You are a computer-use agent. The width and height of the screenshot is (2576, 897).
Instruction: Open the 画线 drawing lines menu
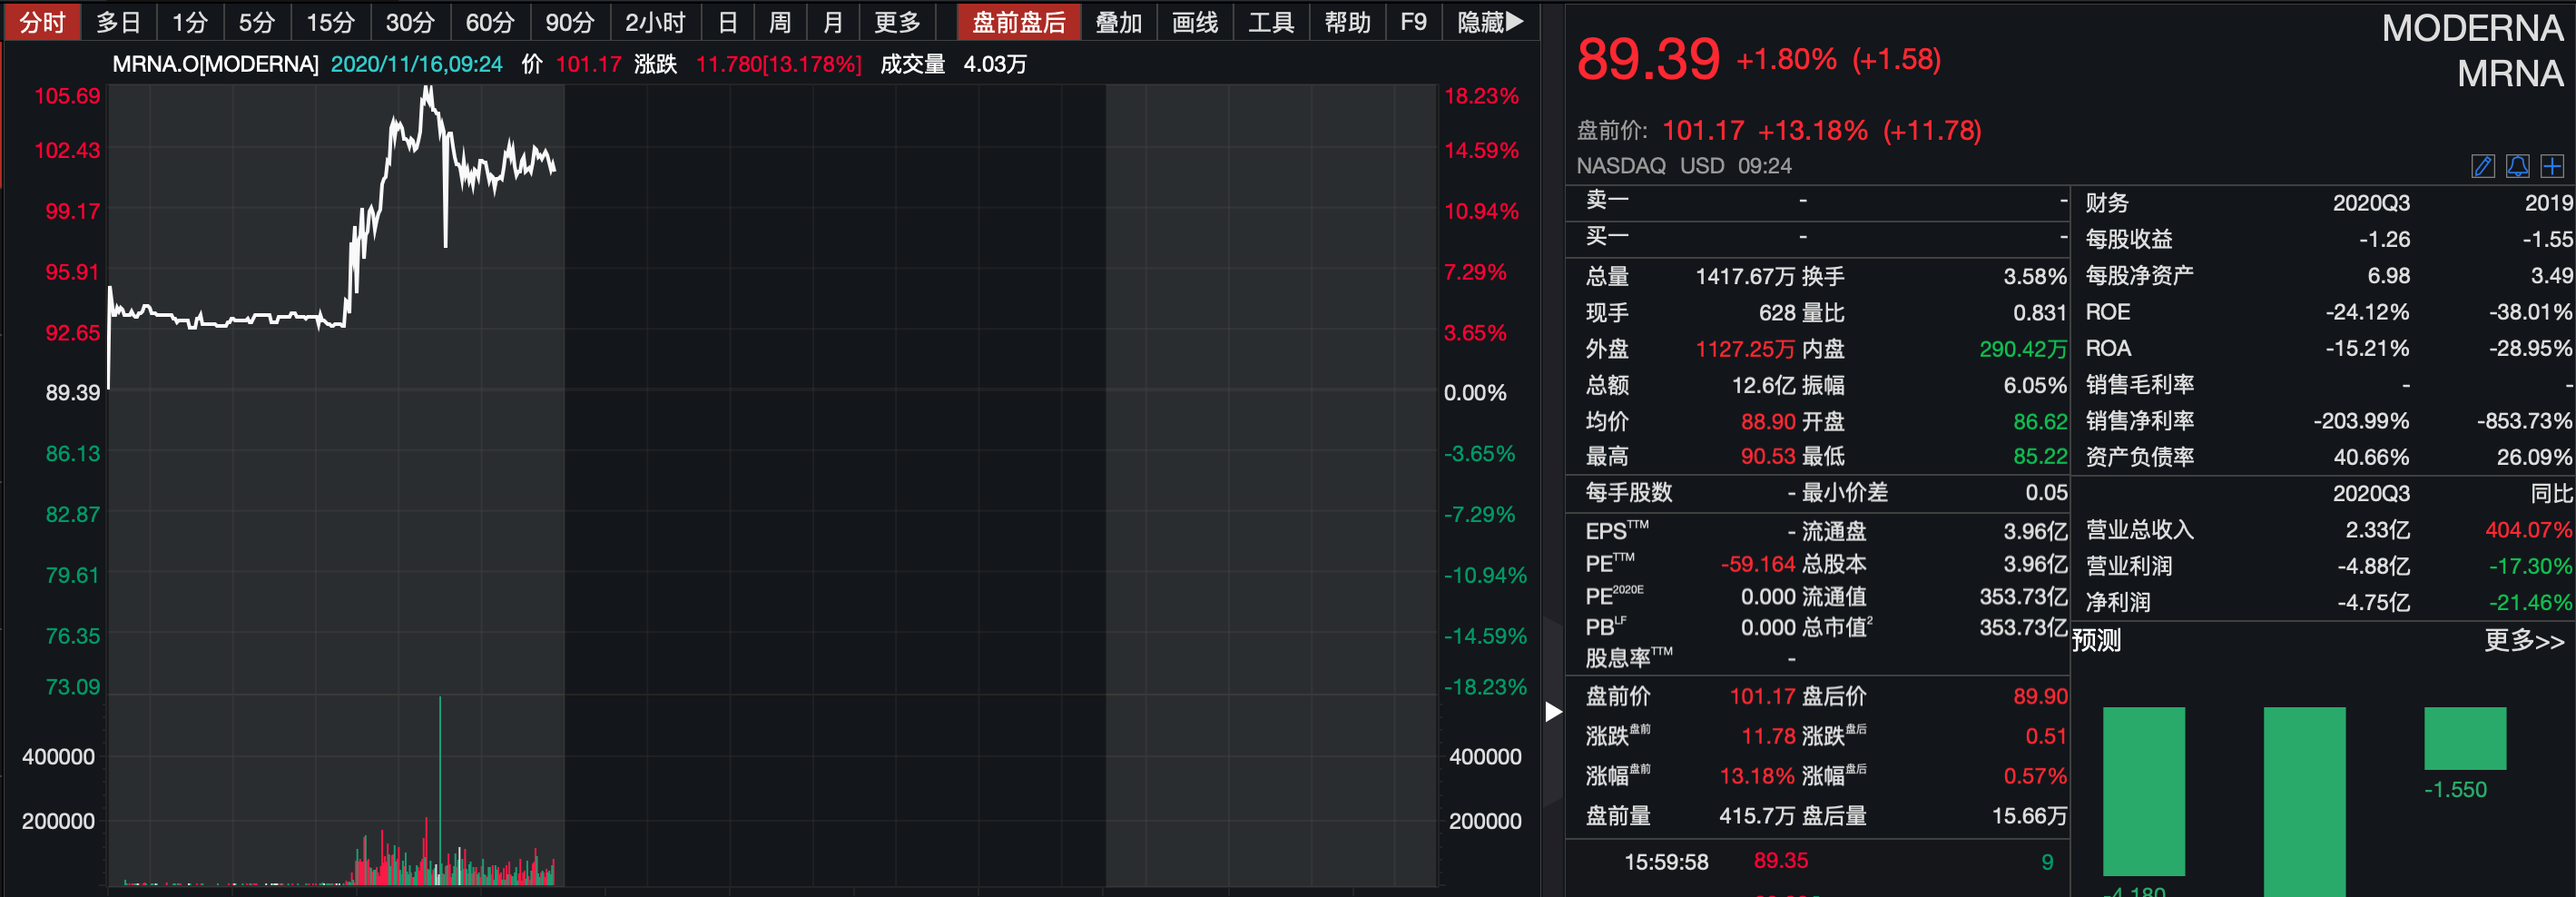tap(1195, 22)
